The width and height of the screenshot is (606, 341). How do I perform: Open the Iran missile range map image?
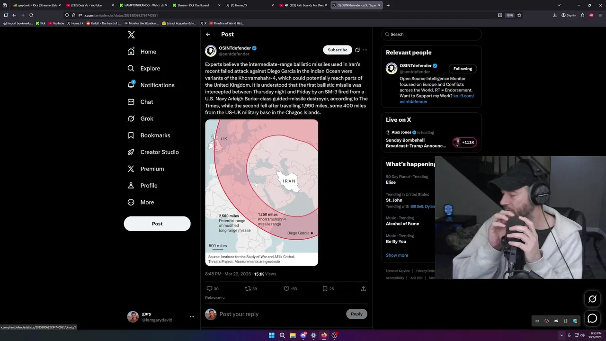[x=262, y=192]
